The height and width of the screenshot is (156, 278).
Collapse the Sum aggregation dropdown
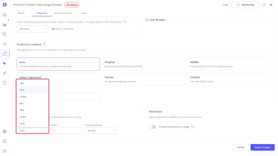click(32, 131)
